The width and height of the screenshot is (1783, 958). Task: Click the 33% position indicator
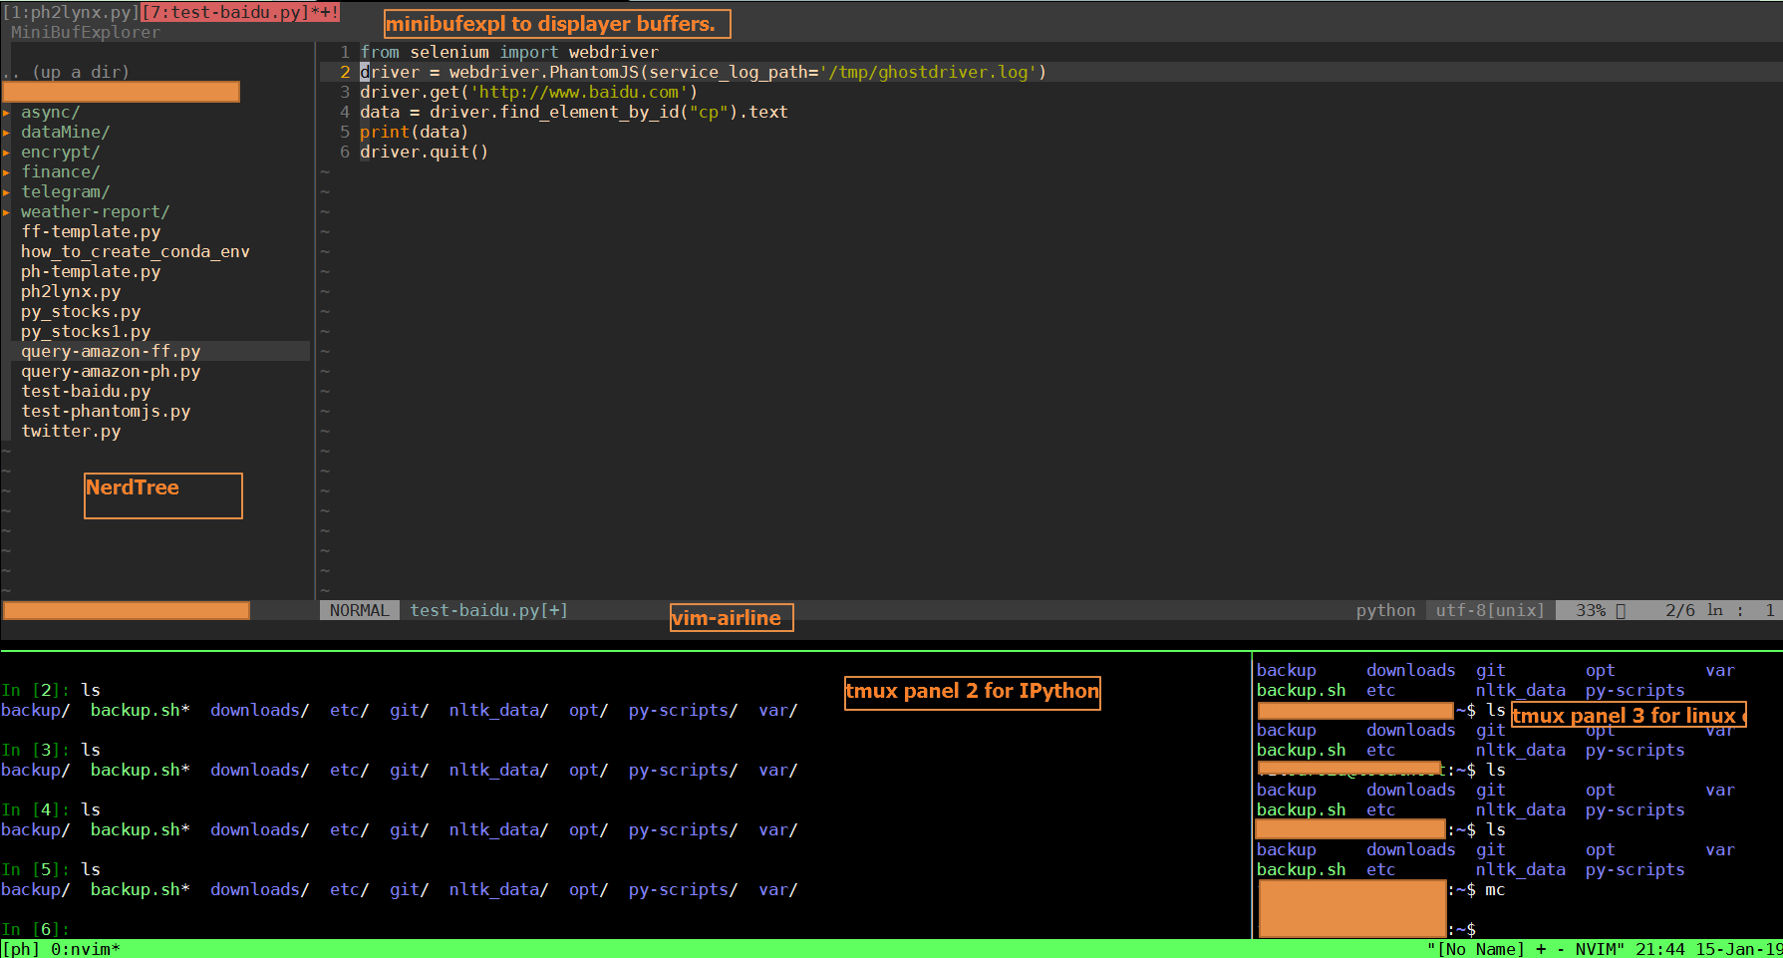click(1591, 610)
